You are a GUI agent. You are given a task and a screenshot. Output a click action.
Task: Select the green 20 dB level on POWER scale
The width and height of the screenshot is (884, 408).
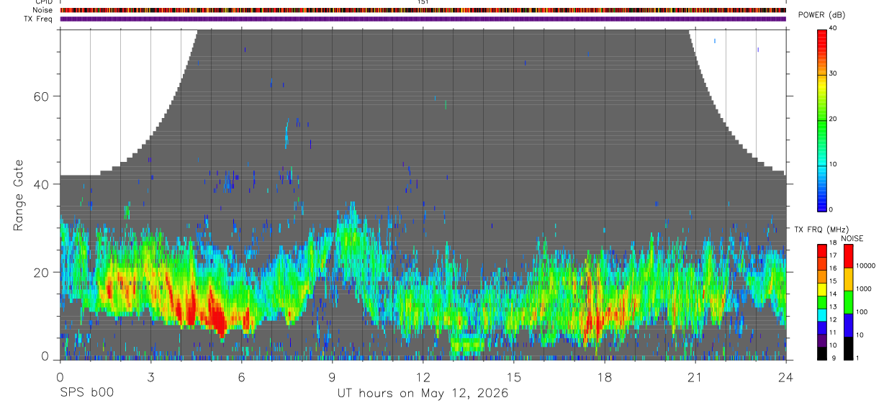pyautogui.click(x=822, y=119)
